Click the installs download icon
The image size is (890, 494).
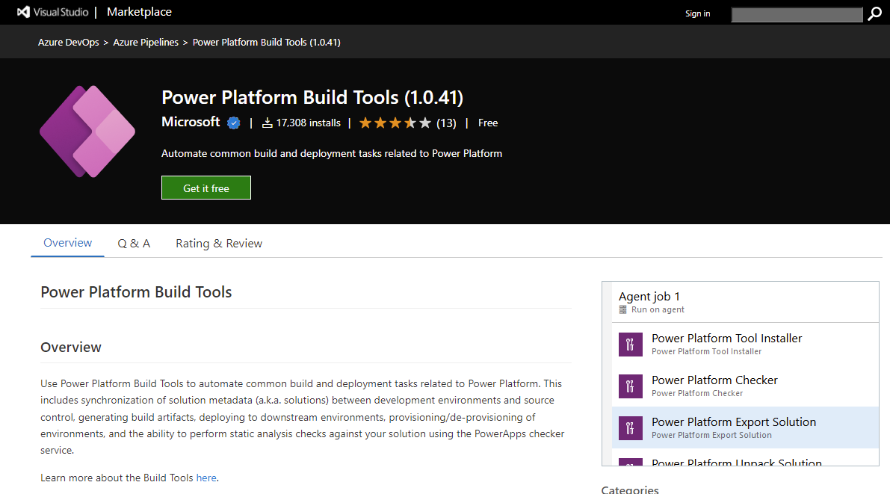pyautogui.click(x=267, y=123)
